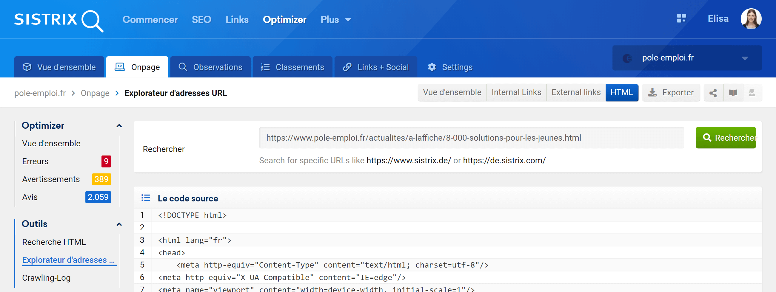This screenshot has height=292, width=776.
Task: Click the cube icon on Vue d'ensemble tab
Action: click(27, 67)
